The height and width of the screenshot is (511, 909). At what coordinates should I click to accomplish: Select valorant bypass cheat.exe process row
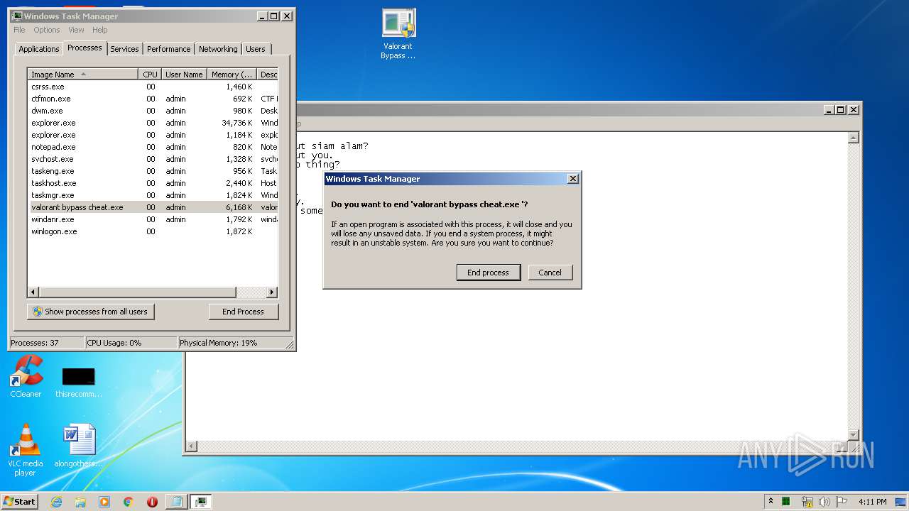point(153,207)
